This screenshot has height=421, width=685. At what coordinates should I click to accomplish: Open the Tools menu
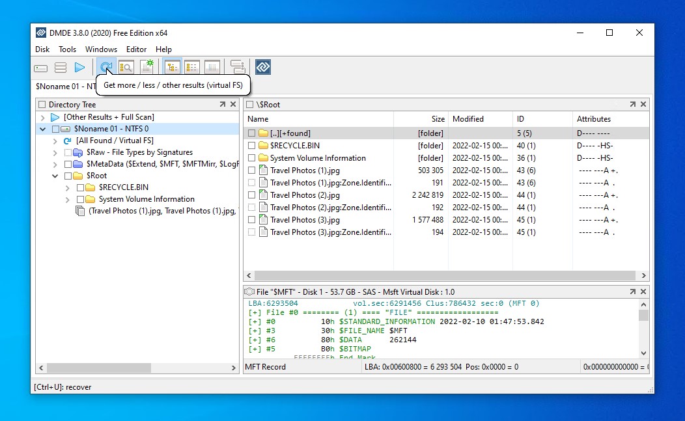pyautogui.click(x=67, y=49)
